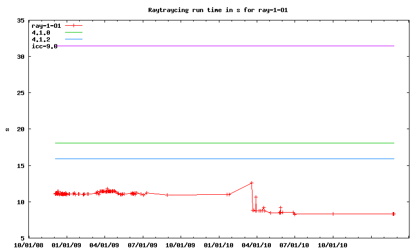Click the 04/01/09 x-axis date label
420x252 pixels.
[x=104, y=245]
